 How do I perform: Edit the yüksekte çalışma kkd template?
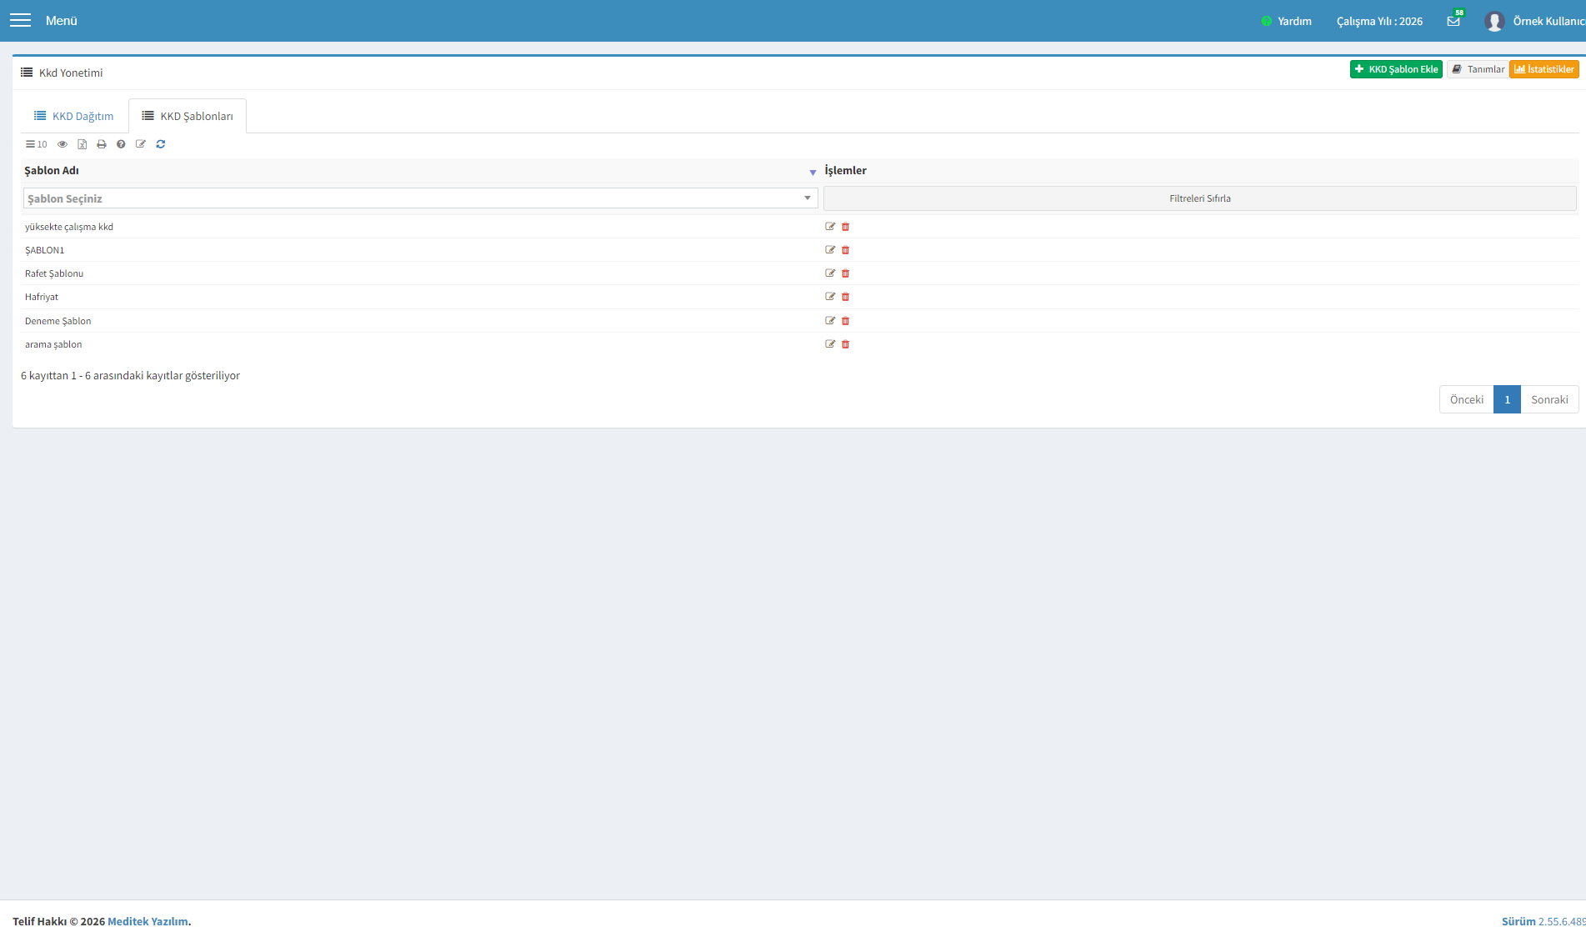[x=830, y=227]
